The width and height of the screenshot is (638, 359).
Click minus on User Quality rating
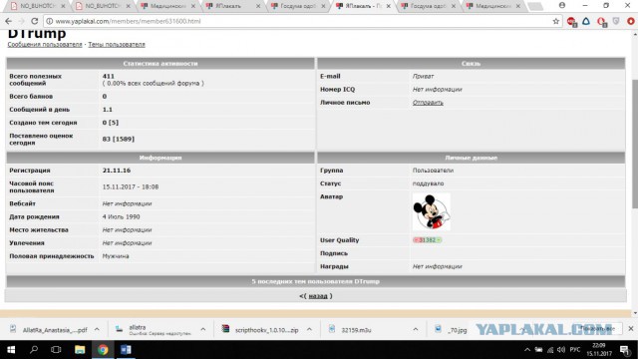pos(416,240)
